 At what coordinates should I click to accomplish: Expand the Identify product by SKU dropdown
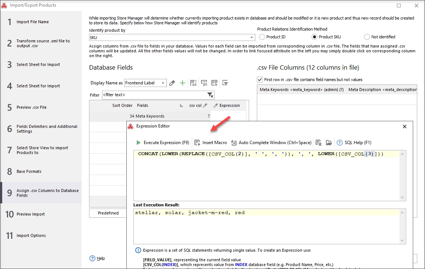(x=252, y=37)
